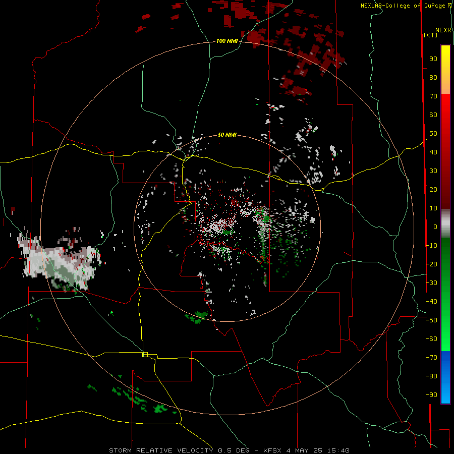
Task: Select the "80" value on the velocity scale
Action: point(433,78)
